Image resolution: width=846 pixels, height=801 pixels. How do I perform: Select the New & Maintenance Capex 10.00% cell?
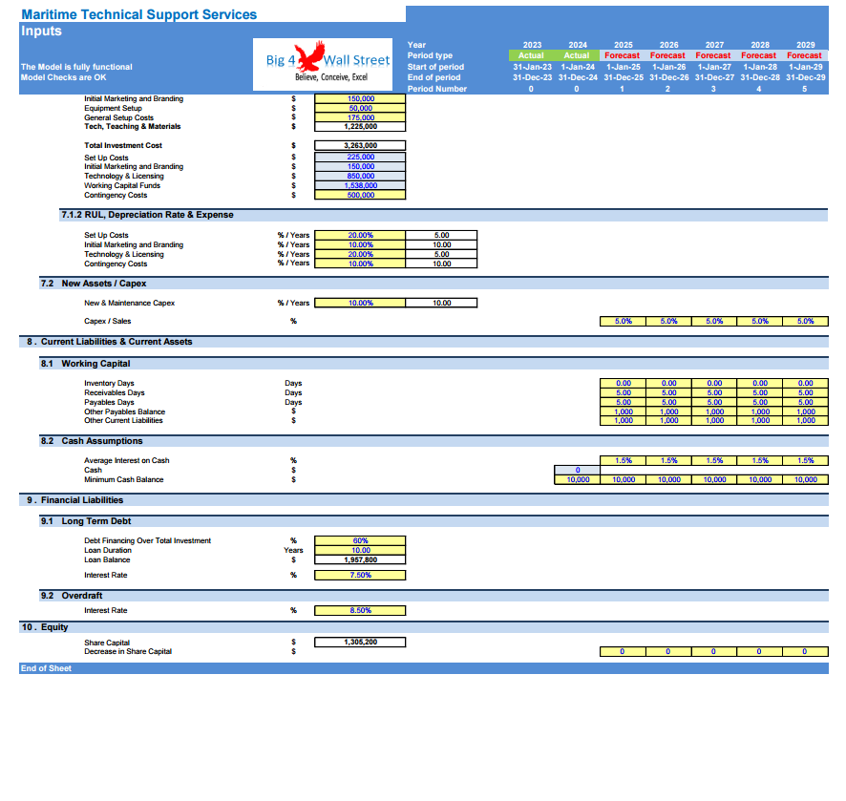point(360,303)
